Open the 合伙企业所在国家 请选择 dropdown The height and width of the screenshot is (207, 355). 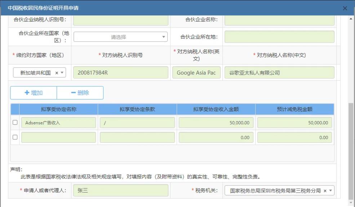pos(121,37)
